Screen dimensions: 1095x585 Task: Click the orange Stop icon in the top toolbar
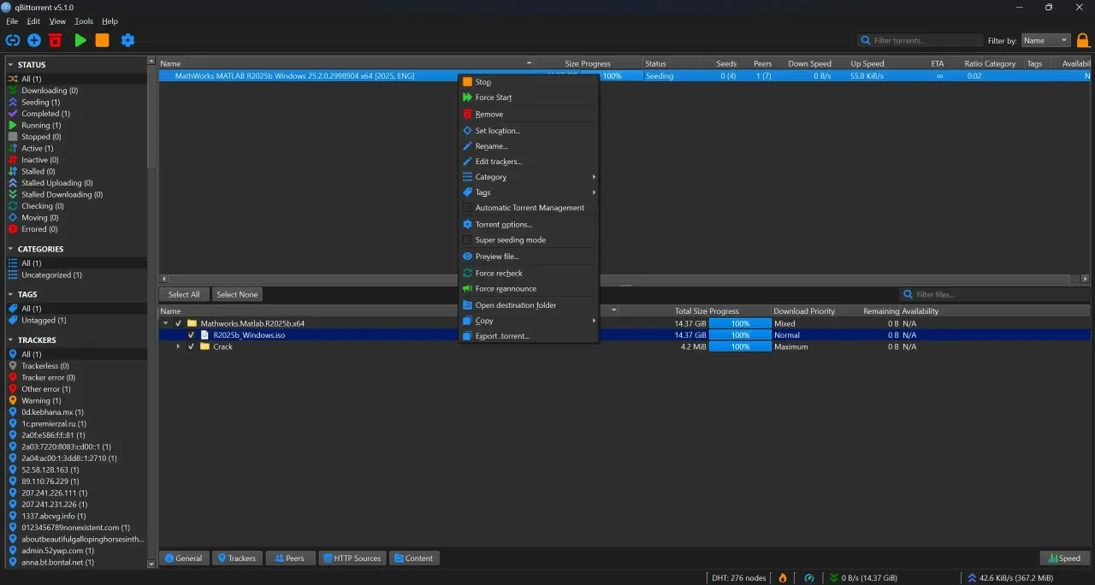coord(102,40)
